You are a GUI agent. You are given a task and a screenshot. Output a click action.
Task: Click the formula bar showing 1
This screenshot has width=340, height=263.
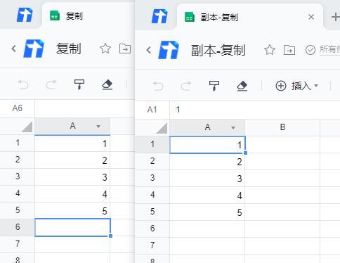click(255, 110)
